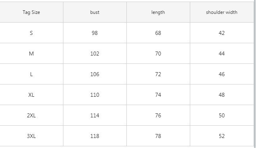Viewport: 256px width, 159px height.
Task: Click the L size row label
Action: (31, 74)
